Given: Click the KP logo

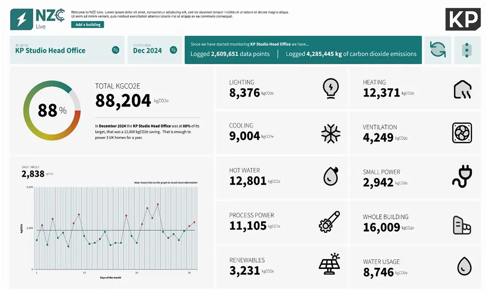Looking at the screenshot, I should click(463, 19).
